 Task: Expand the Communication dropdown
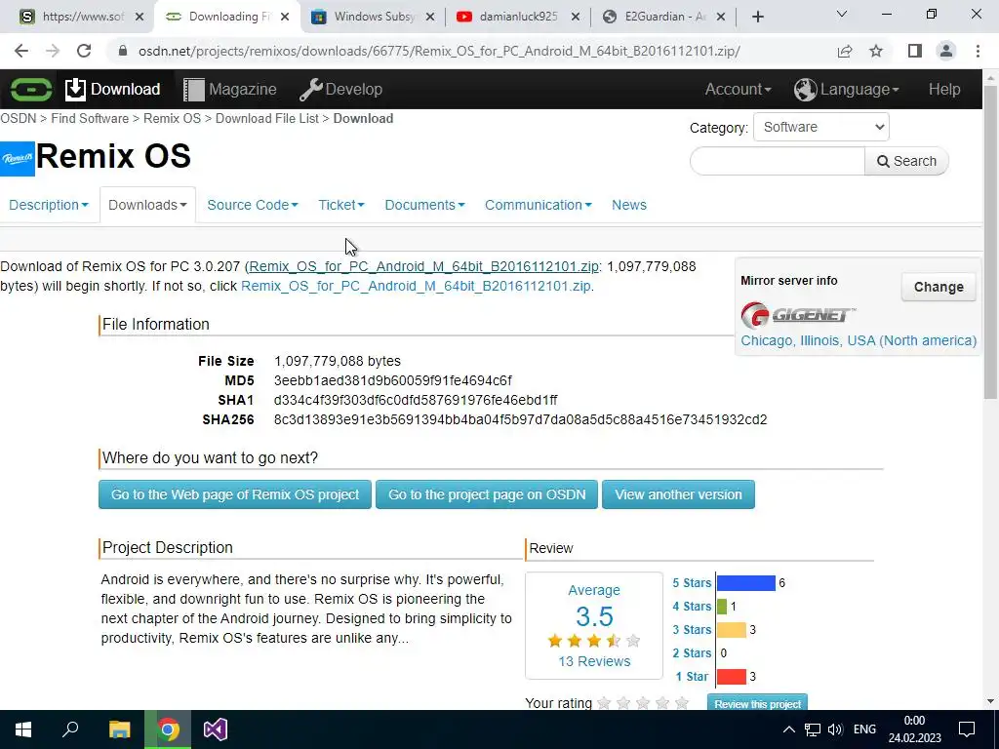point(538,205)
